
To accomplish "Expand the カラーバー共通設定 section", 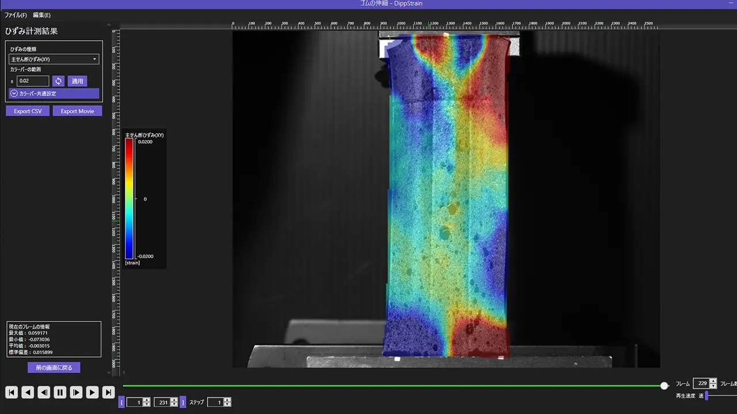I will (x=55, y=93).
